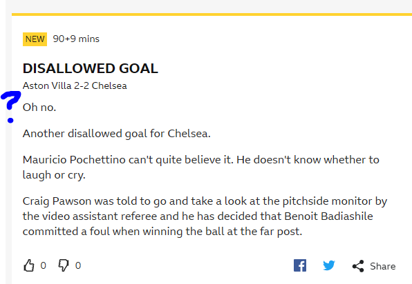Click the Aston Villa 2-2 Chelsea scoreline
This screenshot has width=412, height=284.
click(75, 85)
